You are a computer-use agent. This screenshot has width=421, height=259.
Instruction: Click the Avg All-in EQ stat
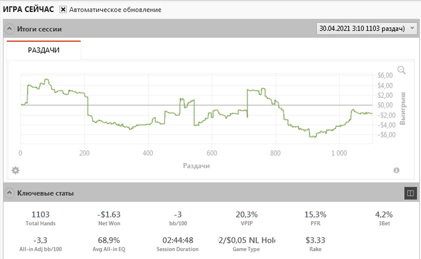tap(109, 244)
